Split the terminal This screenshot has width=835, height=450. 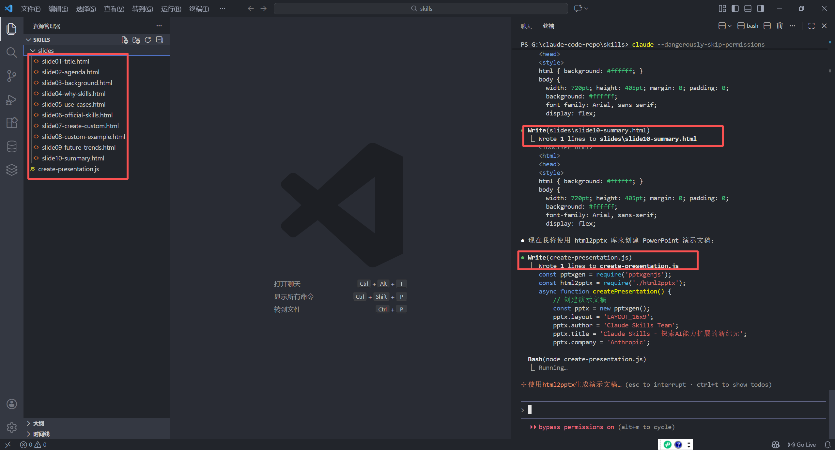click(767, 26)
